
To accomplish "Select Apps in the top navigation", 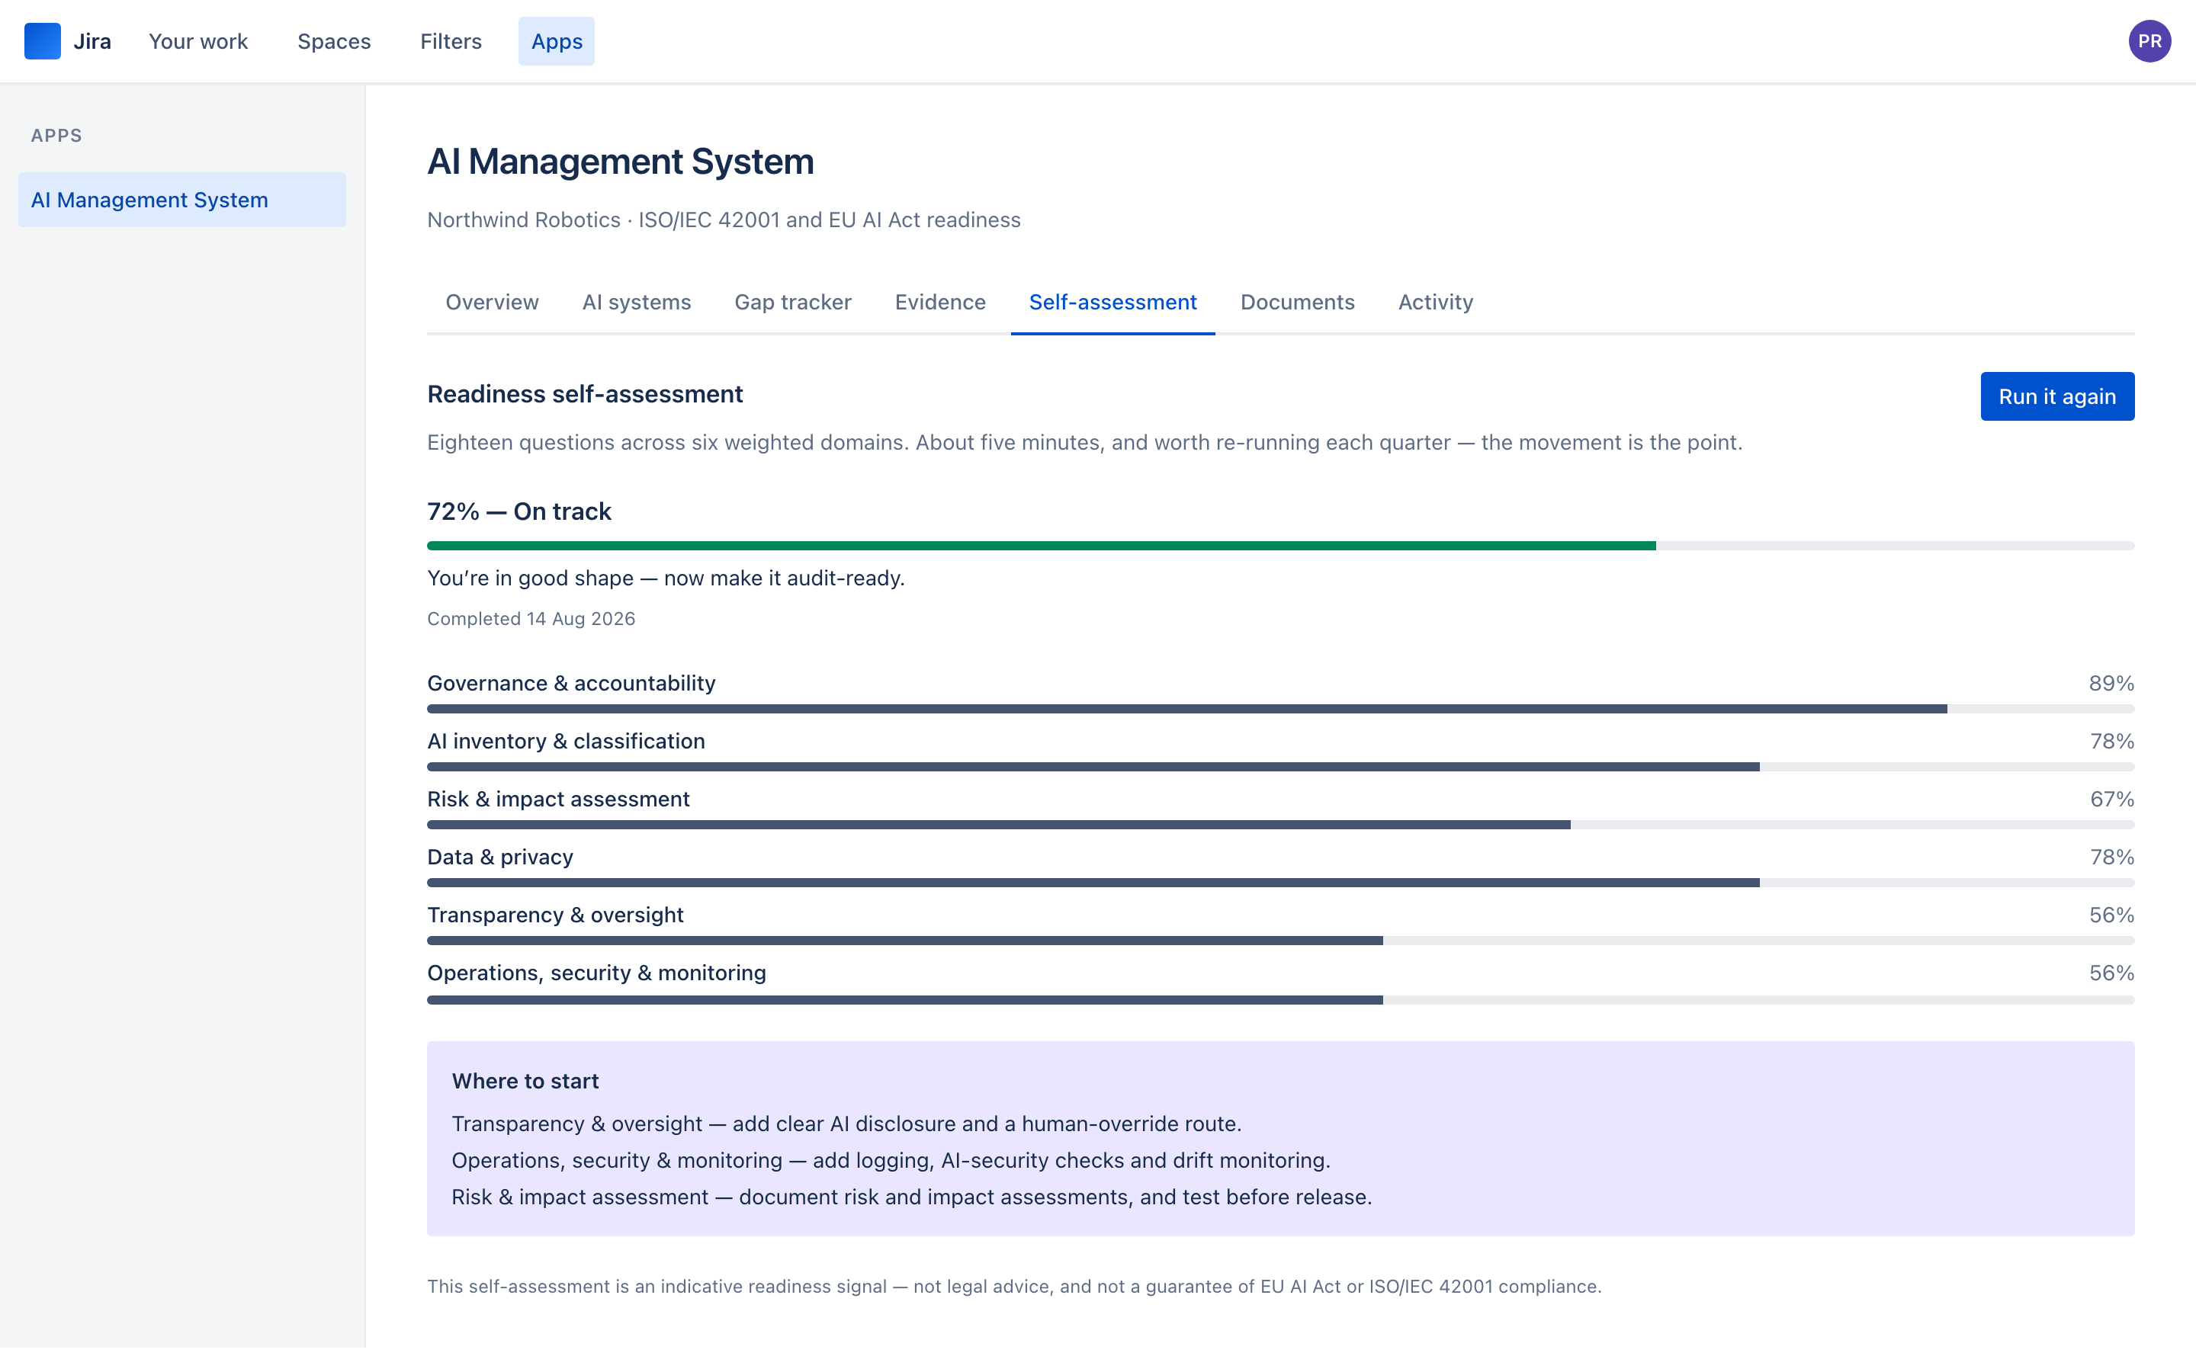I will pos(557,41).
